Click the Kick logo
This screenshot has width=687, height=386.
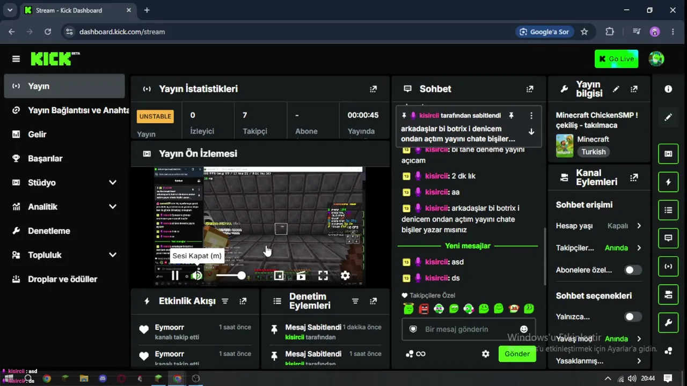(55, 58)
